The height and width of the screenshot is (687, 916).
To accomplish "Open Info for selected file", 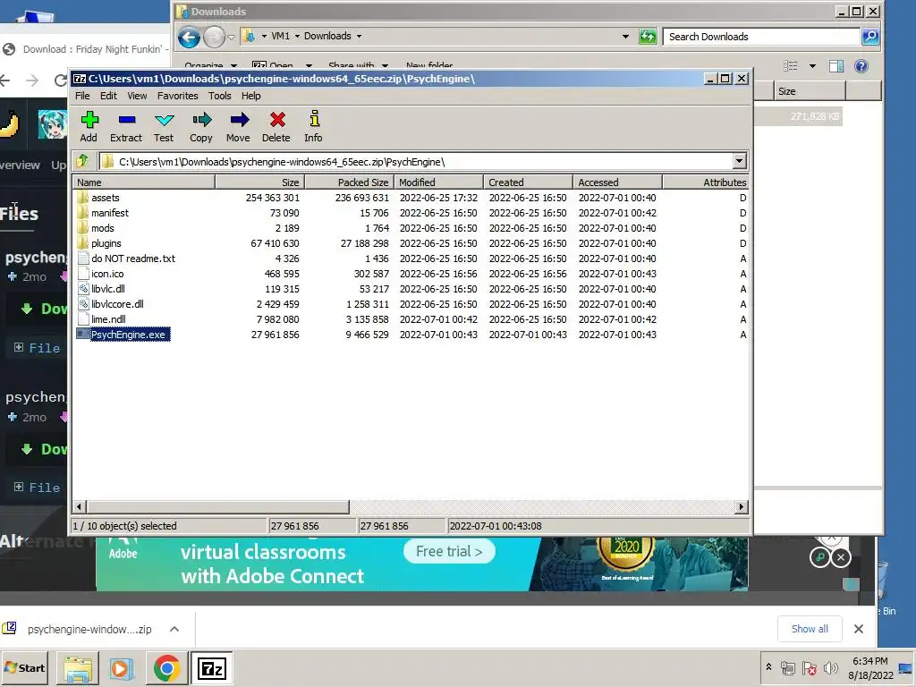I will [x=313, y=126].
